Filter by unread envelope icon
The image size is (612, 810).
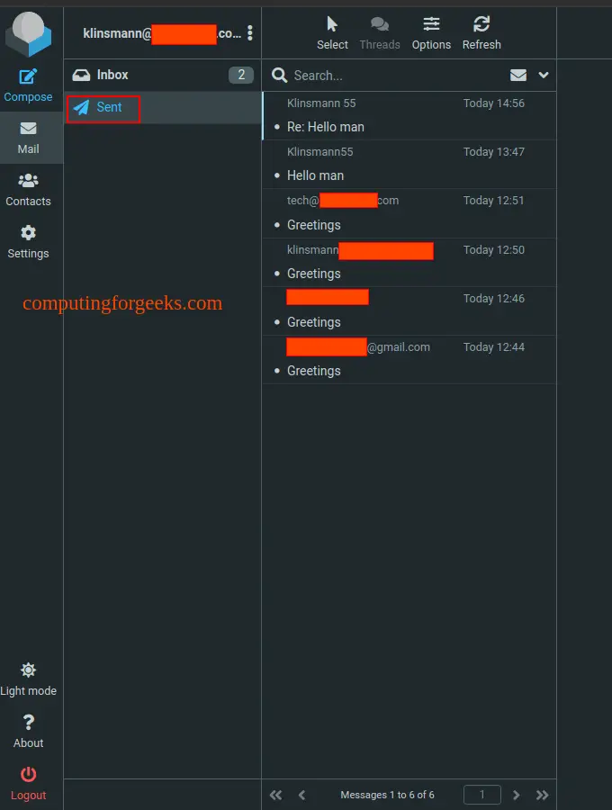[x=518, y=76]
